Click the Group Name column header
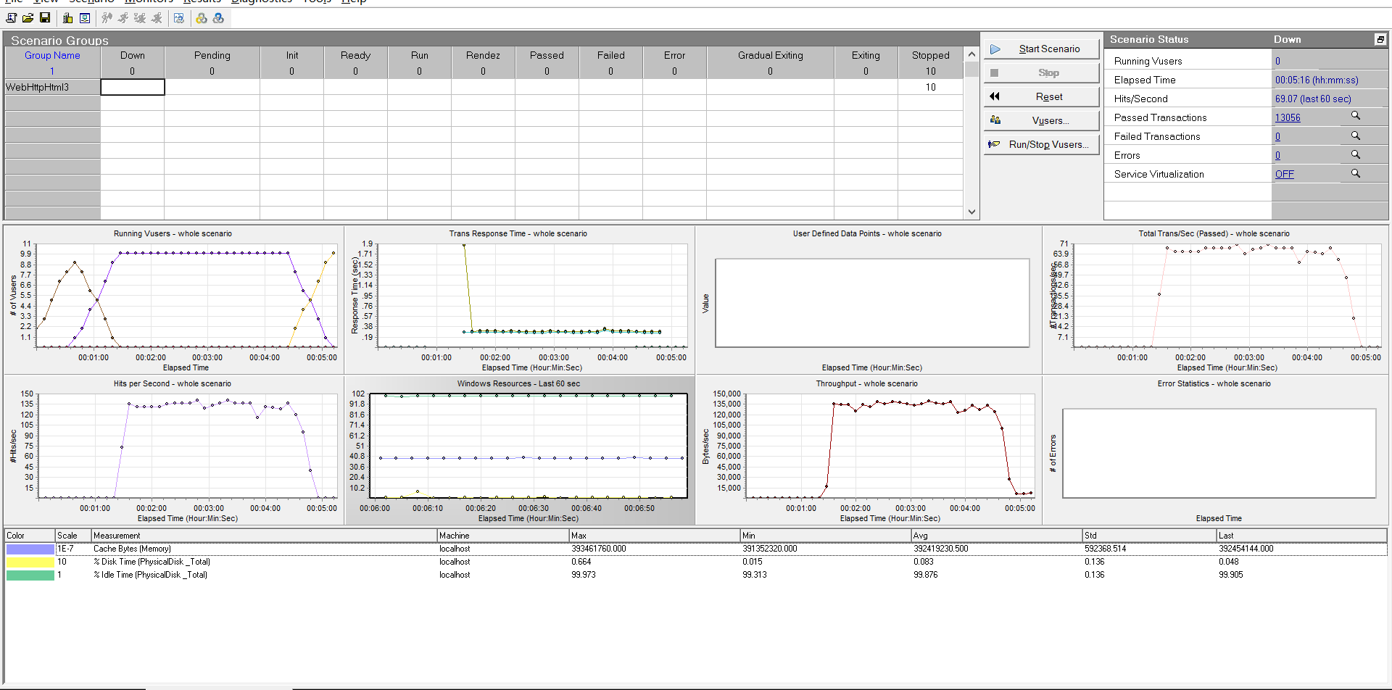The width and height of the screenshot is (1392, 690). click(x=52, y=55)
